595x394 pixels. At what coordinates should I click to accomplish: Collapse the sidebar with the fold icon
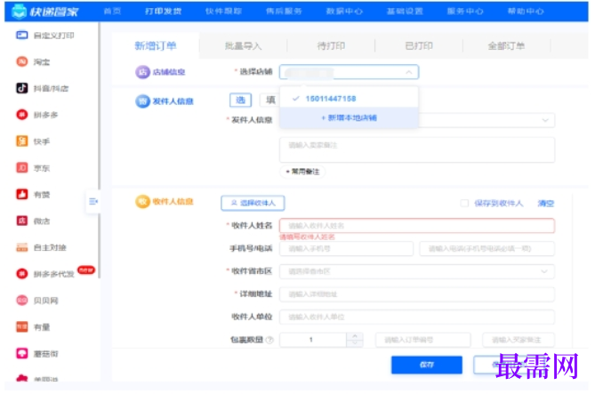93,202
